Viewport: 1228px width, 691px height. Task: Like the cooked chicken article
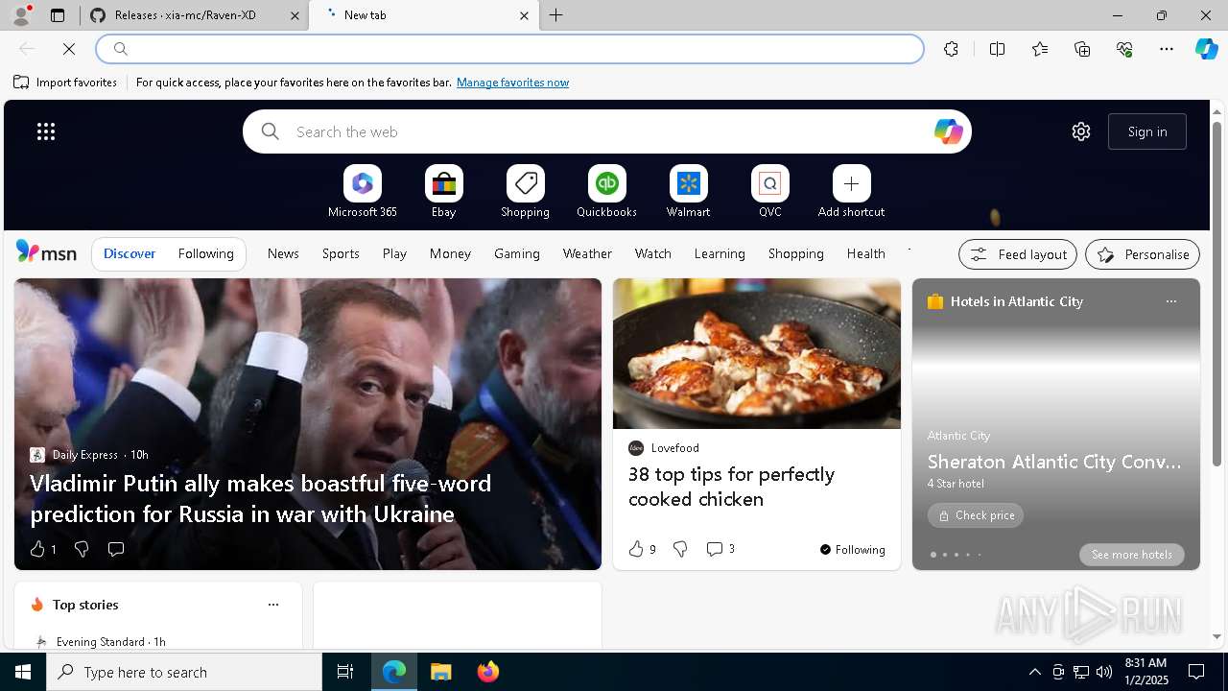642,549
